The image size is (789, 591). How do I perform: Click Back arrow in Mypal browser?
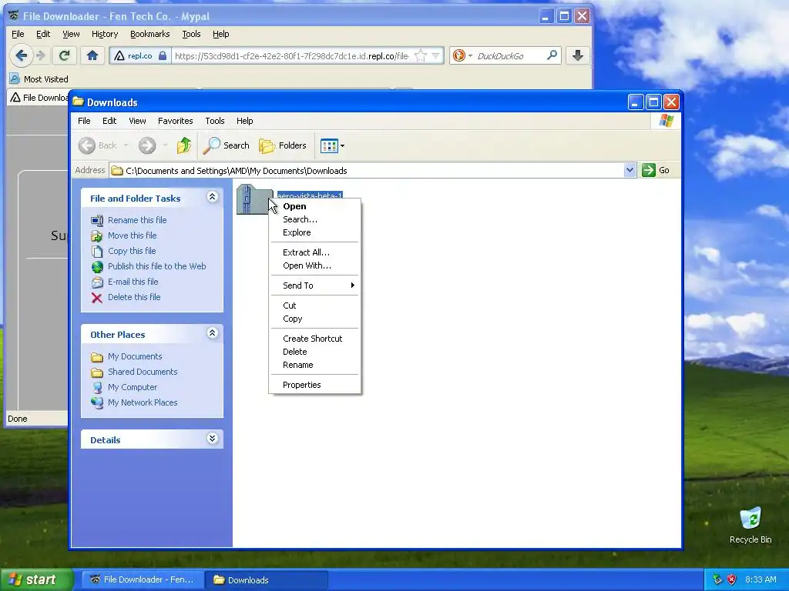[x=21, y=55]
